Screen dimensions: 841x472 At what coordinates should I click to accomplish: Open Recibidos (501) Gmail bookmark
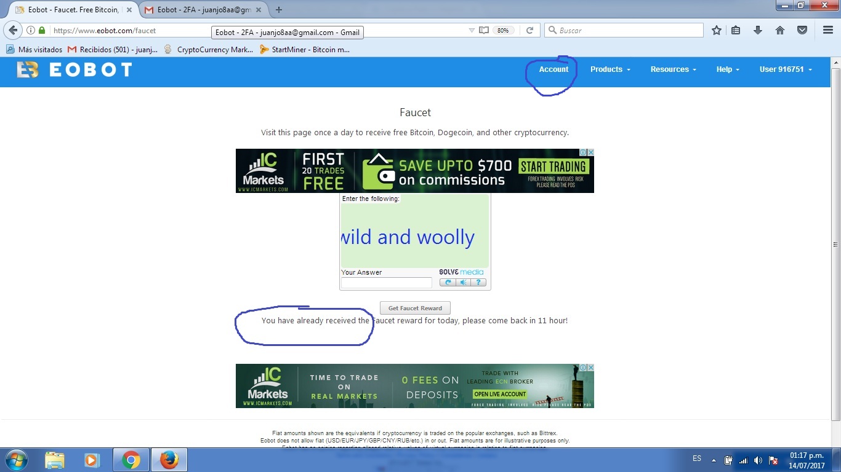pos(112,49)
